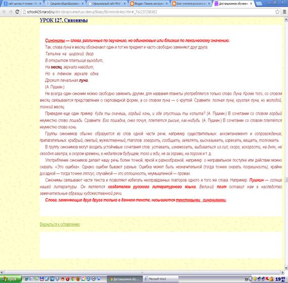
Task: Click the Kaspersky tray icon
Action: 267,279
